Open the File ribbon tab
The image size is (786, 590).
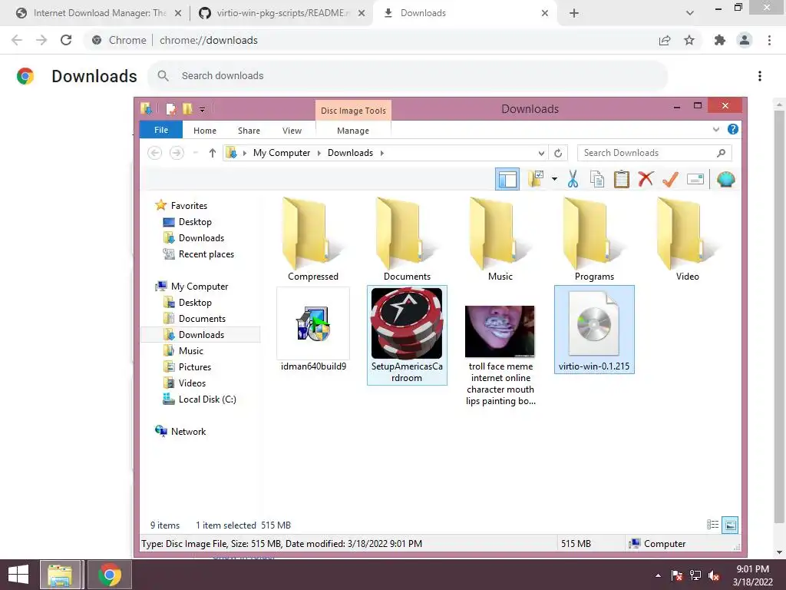click(x=161, y=130)
